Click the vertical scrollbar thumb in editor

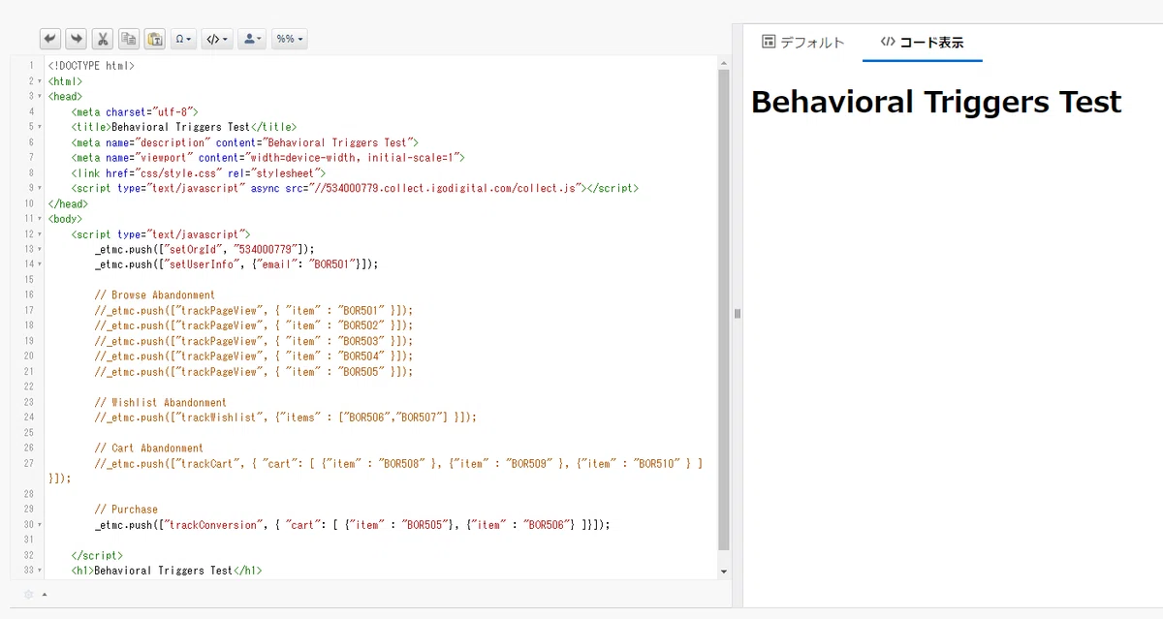point(723,308)
